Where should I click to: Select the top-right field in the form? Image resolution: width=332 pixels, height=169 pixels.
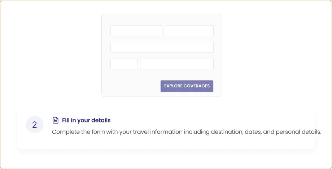click(x=189, y=31)
